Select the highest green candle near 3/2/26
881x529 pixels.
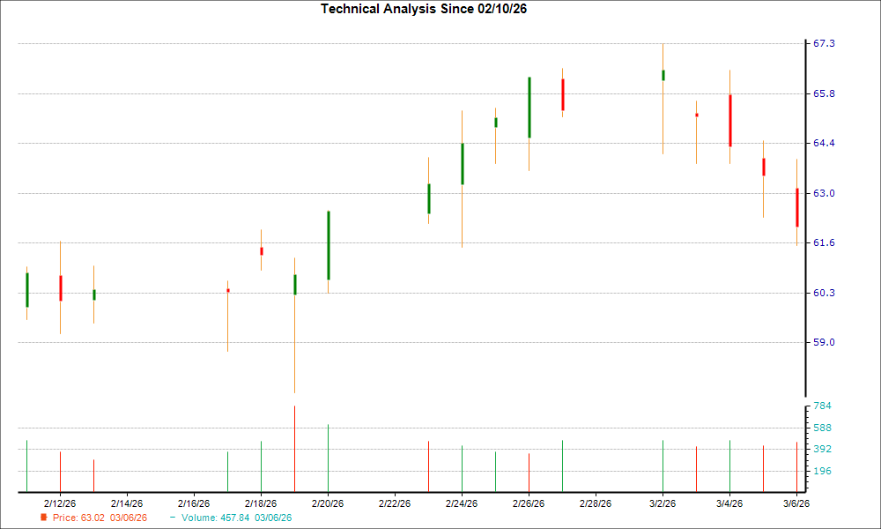point(663,75)
